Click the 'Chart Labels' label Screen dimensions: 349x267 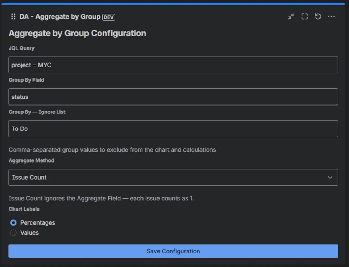[24, 209]
